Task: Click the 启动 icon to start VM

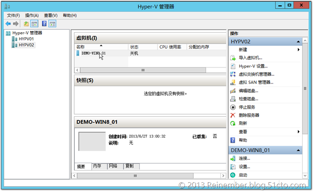Action: tap(233, 175)
